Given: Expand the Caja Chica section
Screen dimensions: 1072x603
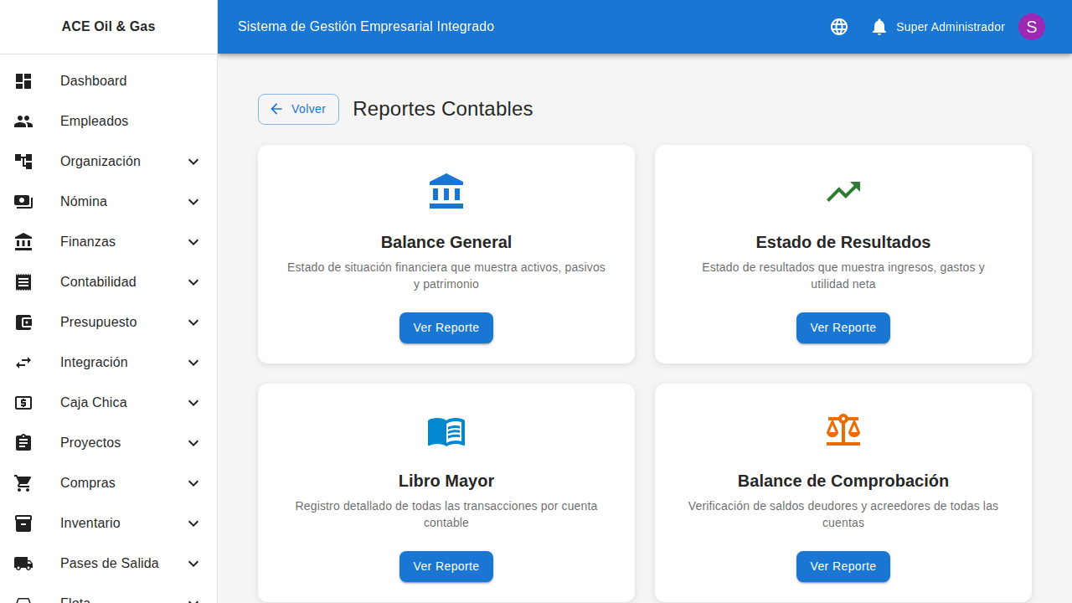Looking at the screenshot, I should [193, 403].
